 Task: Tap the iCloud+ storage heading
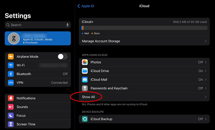click(x=87, y=22)
